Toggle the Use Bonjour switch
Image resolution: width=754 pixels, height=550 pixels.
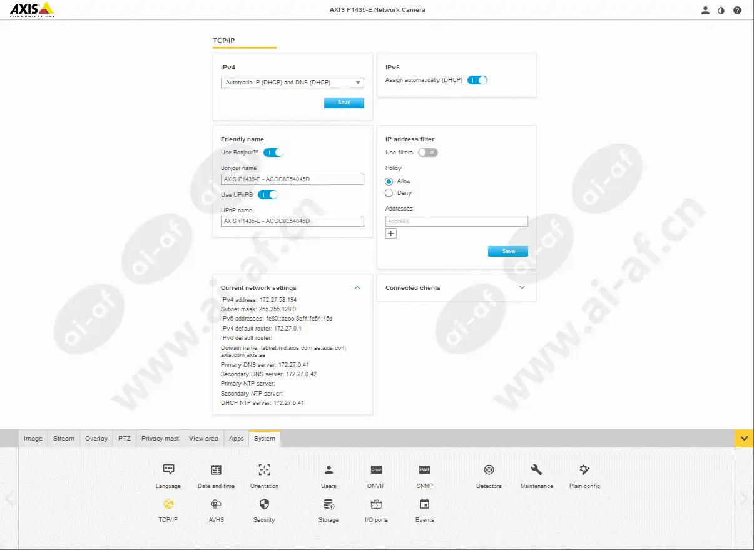click(273, 152)
